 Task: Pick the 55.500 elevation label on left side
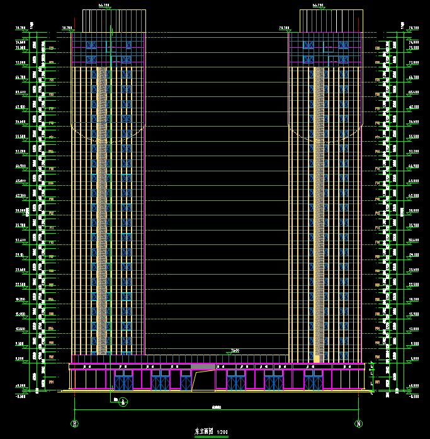tap(19, 136)
